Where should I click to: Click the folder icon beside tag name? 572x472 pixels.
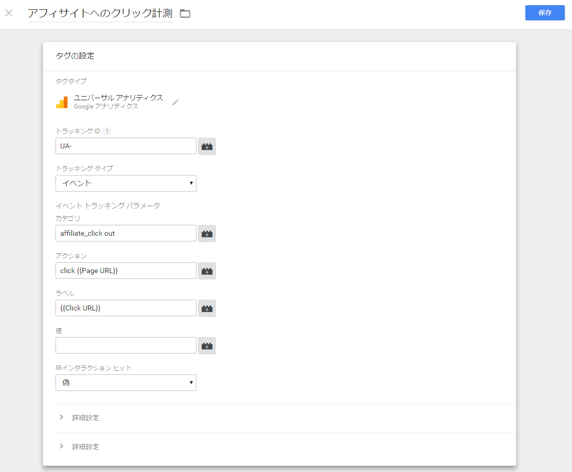185,14
